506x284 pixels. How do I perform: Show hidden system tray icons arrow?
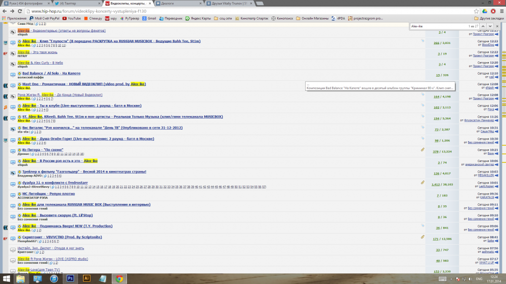(451, 279)
